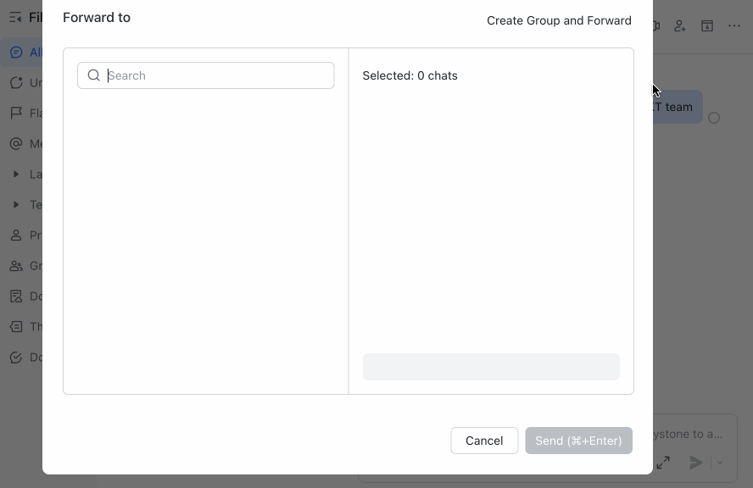Expand the first collapsed sidebar section
This screenshot has height=488, width=753.
pos(14,174)
